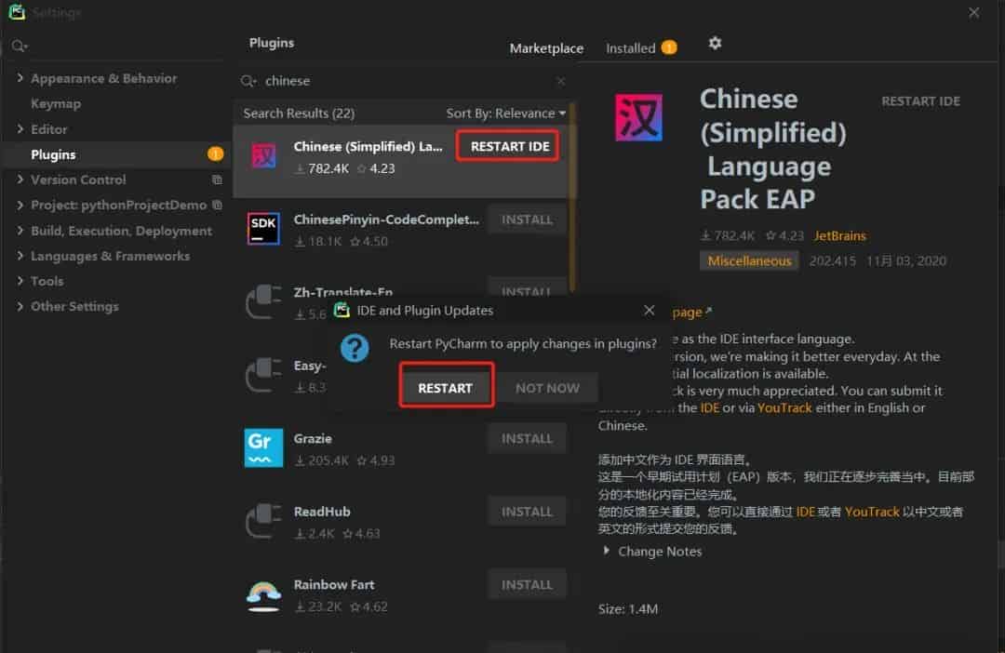
Task: Click the Grazie plugin icon
Action: click(x=263, y=447)
